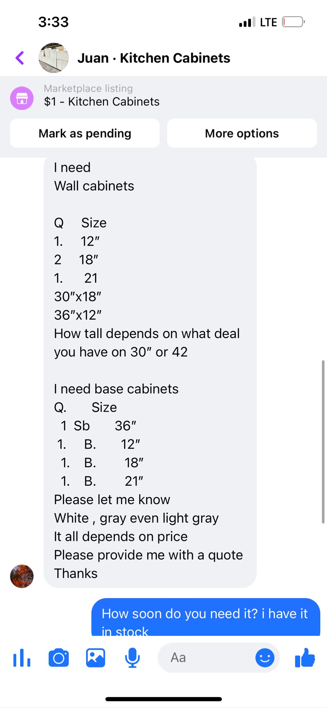Tap the sender's autumn tree avatar
This screenshot has width=327, height=708.
click(x=22, y=576)
